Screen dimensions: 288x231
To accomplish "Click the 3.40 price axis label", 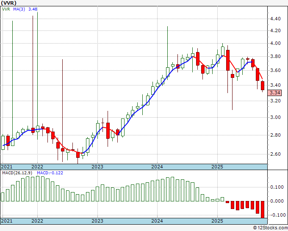I will [276, 85].
